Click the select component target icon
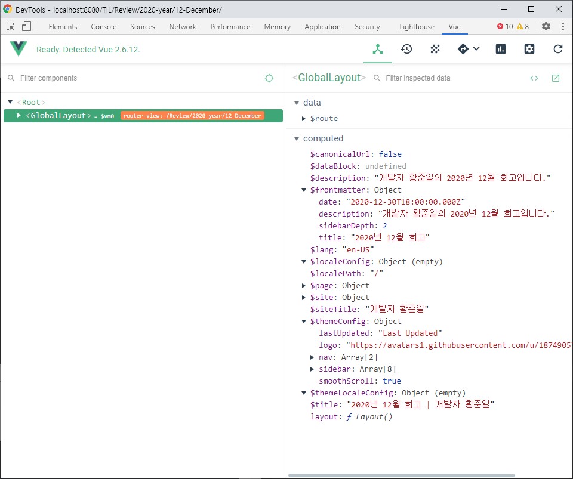 (269, 78)
